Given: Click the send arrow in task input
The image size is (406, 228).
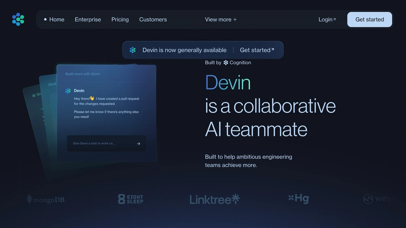Looking at the screenshot, I should (x=138, y=144).
